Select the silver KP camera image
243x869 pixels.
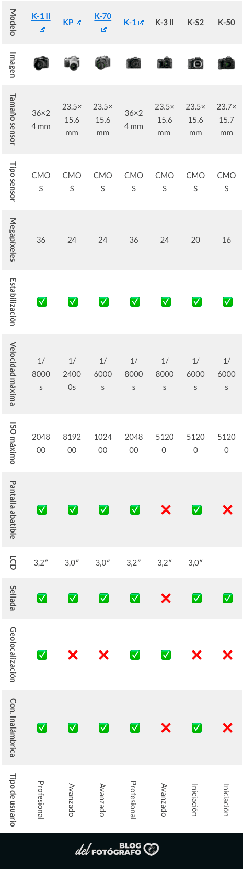tap(72, 63)
